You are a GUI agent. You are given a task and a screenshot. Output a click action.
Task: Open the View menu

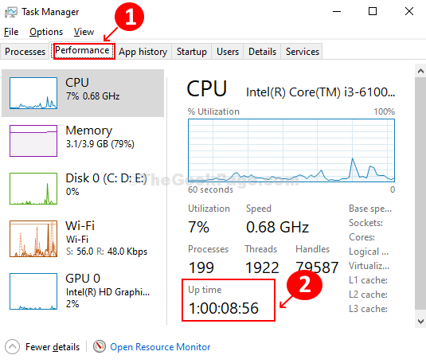click(84, 32)
